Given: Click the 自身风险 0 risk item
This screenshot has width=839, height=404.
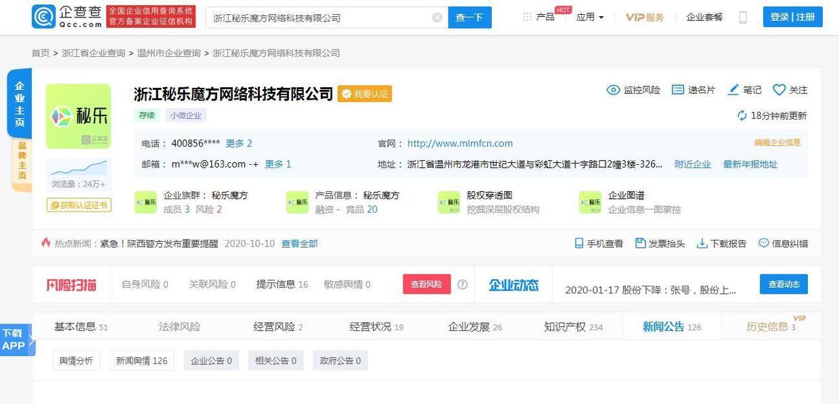Looking at the screenshot, I should pos(145,284).
